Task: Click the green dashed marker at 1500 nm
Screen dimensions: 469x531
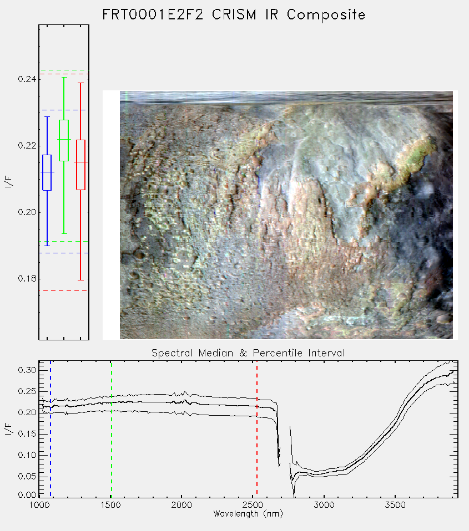Action: tap(111, 428)
